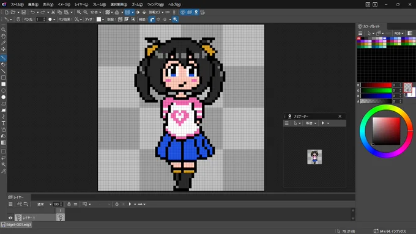The image size is (416, 234).
Task: Open the RGB color mode dropdown
Action: point(399,33)
